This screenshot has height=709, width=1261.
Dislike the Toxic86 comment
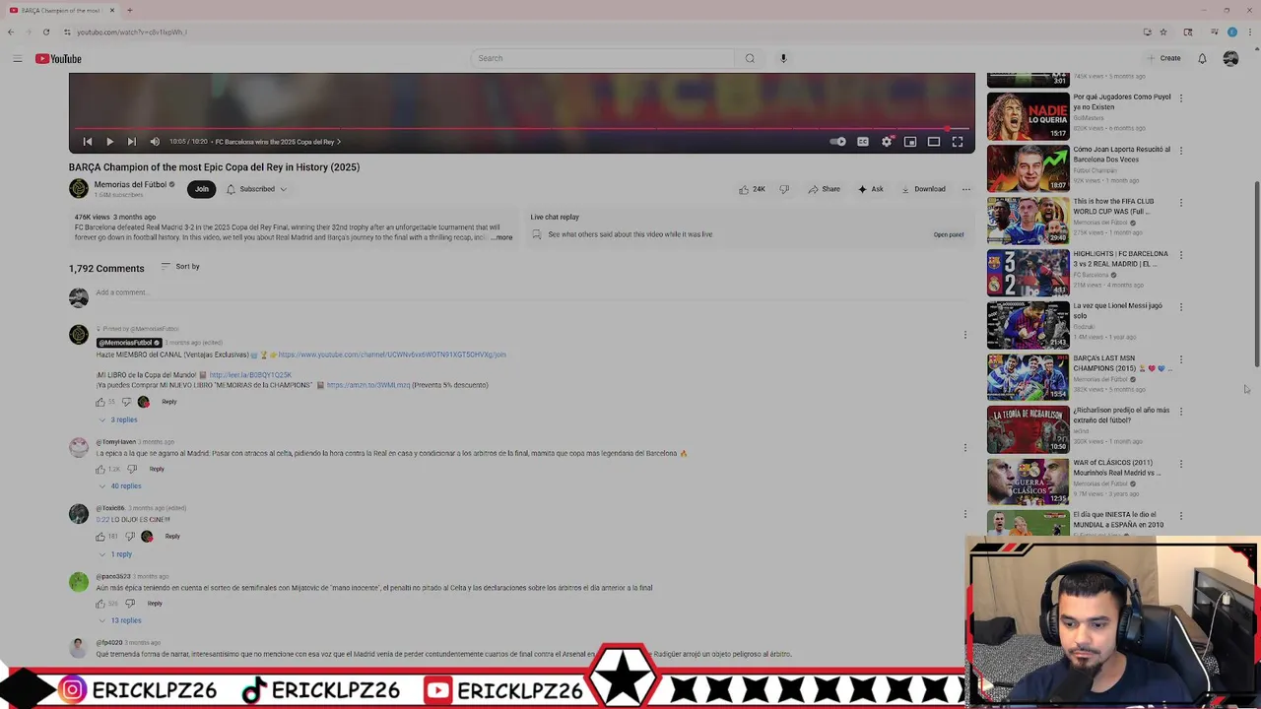coord(129,537)
